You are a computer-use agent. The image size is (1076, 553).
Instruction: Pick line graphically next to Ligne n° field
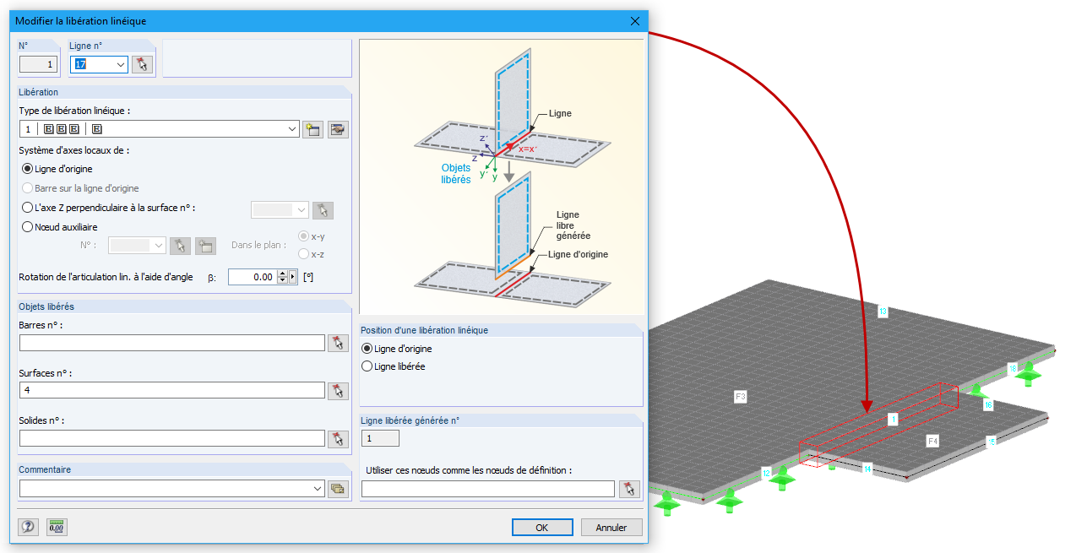[x=142, y=64]
